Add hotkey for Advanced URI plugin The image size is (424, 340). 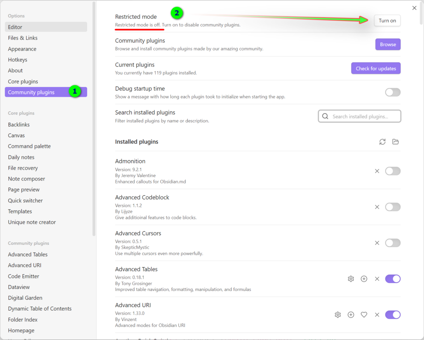point(351,315)
